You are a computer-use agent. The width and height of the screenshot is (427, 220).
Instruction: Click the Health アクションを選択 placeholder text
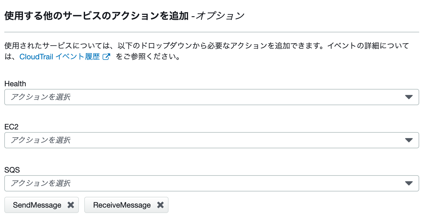coord(41,97)
